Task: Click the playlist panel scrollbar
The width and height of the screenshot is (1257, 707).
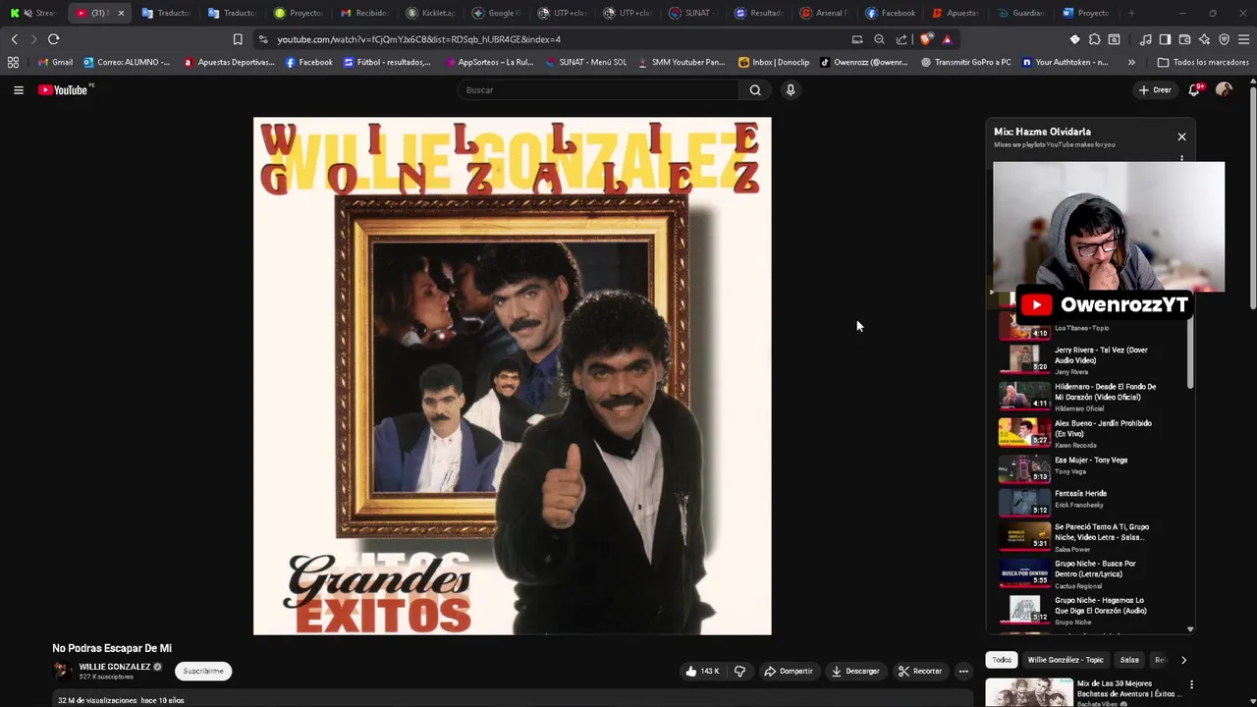Action: click(x=1190, y=353)
